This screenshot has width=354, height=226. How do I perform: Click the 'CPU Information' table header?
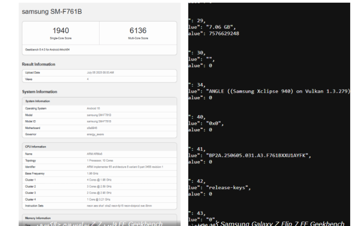tap(35, 147)
